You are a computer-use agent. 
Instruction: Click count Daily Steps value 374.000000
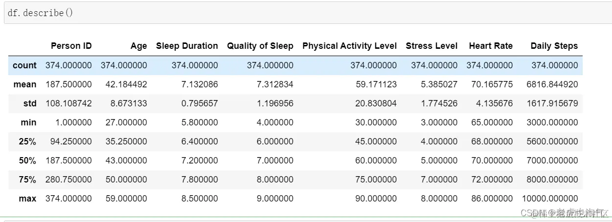(x=555, y=65)
